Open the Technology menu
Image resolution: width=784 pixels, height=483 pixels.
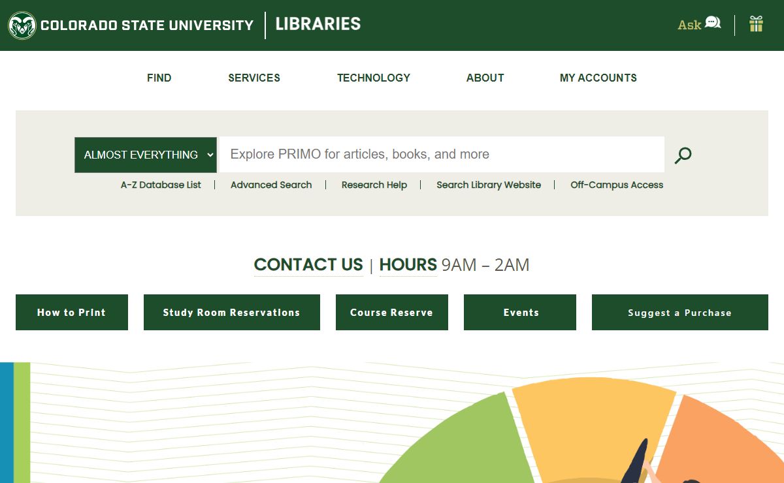[x=374, y=78]
